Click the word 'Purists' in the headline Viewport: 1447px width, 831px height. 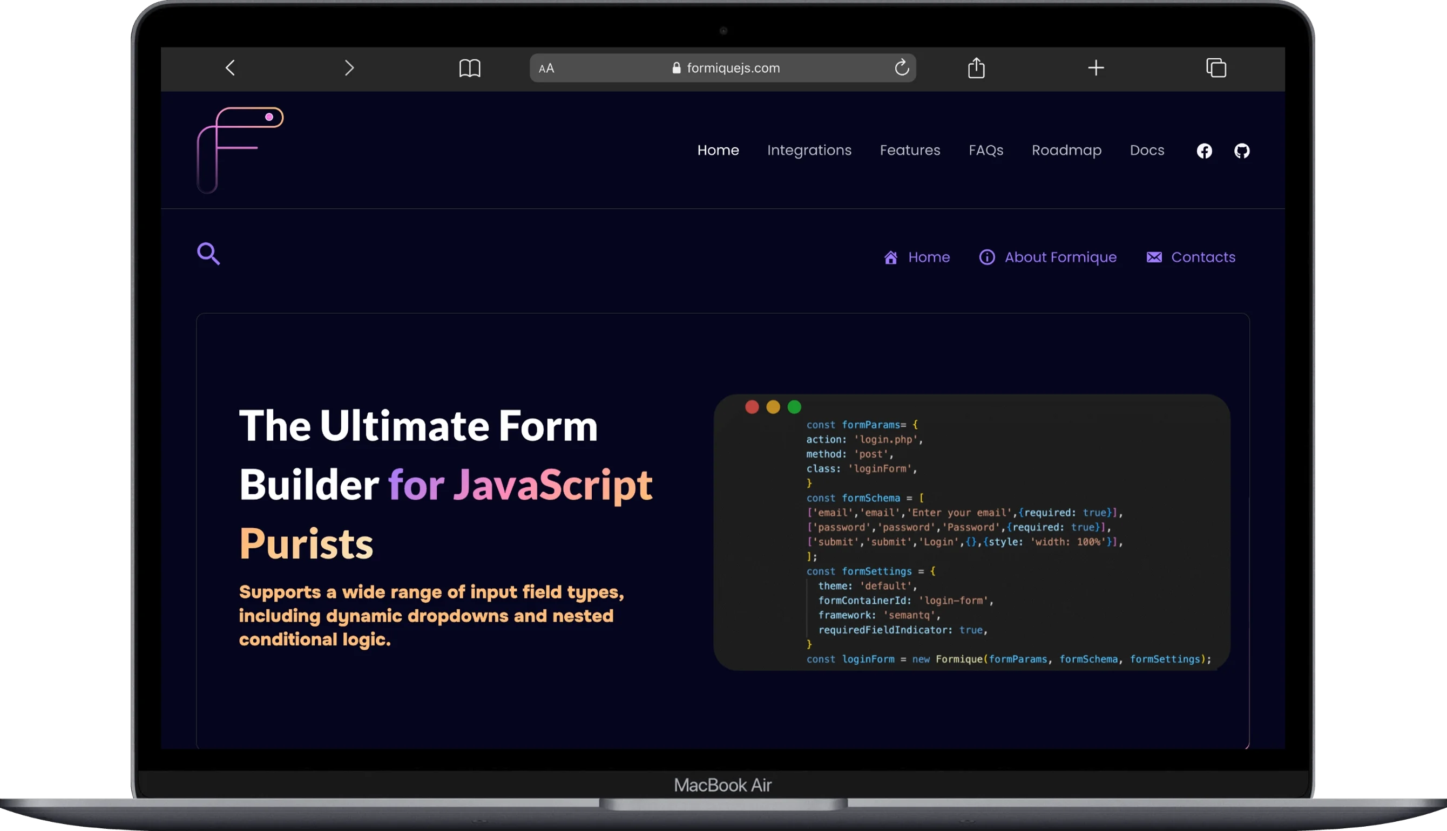[x=306, y=544]
